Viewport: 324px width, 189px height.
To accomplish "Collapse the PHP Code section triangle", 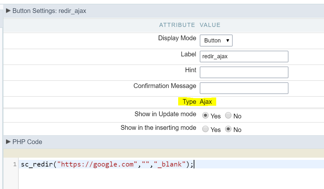I will point(8,142).
